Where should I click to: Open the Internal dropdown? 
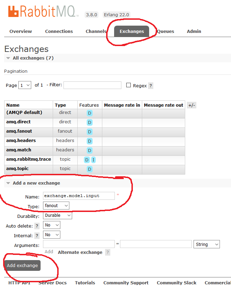(x=52, y=235)
